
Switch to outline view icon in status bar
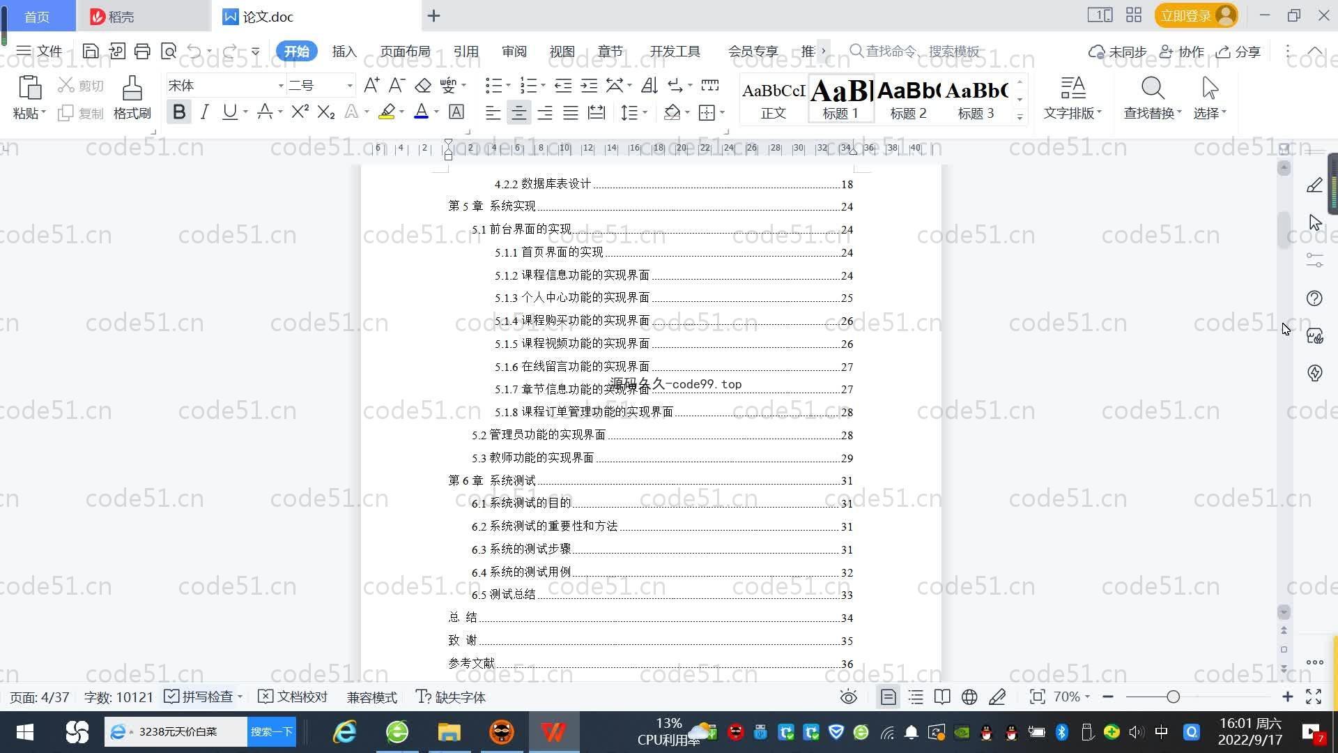point(916,697)
